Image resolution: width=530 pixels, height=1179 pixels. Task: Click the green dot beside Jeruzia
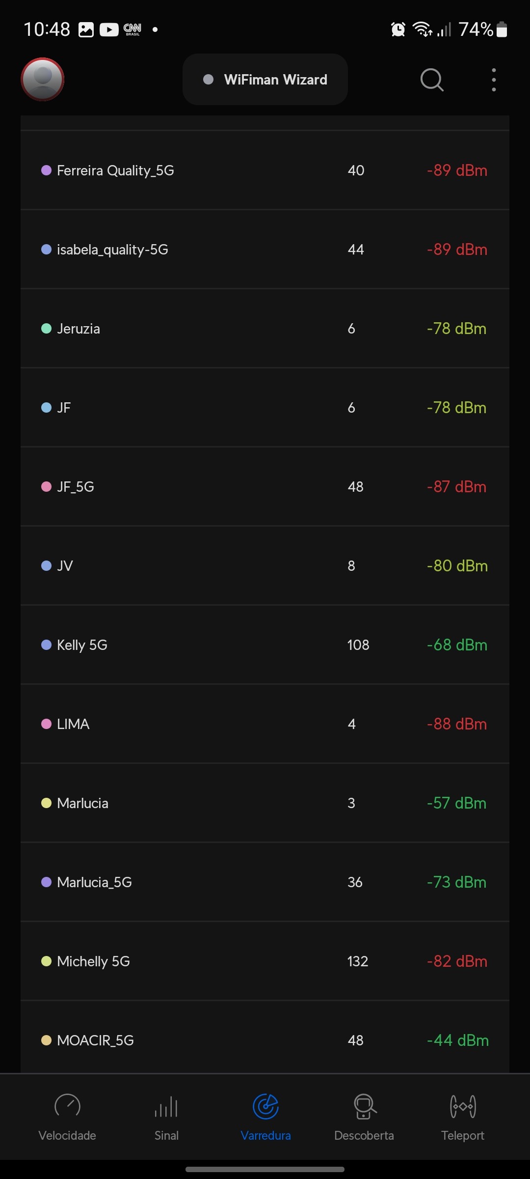pos(46,329)
